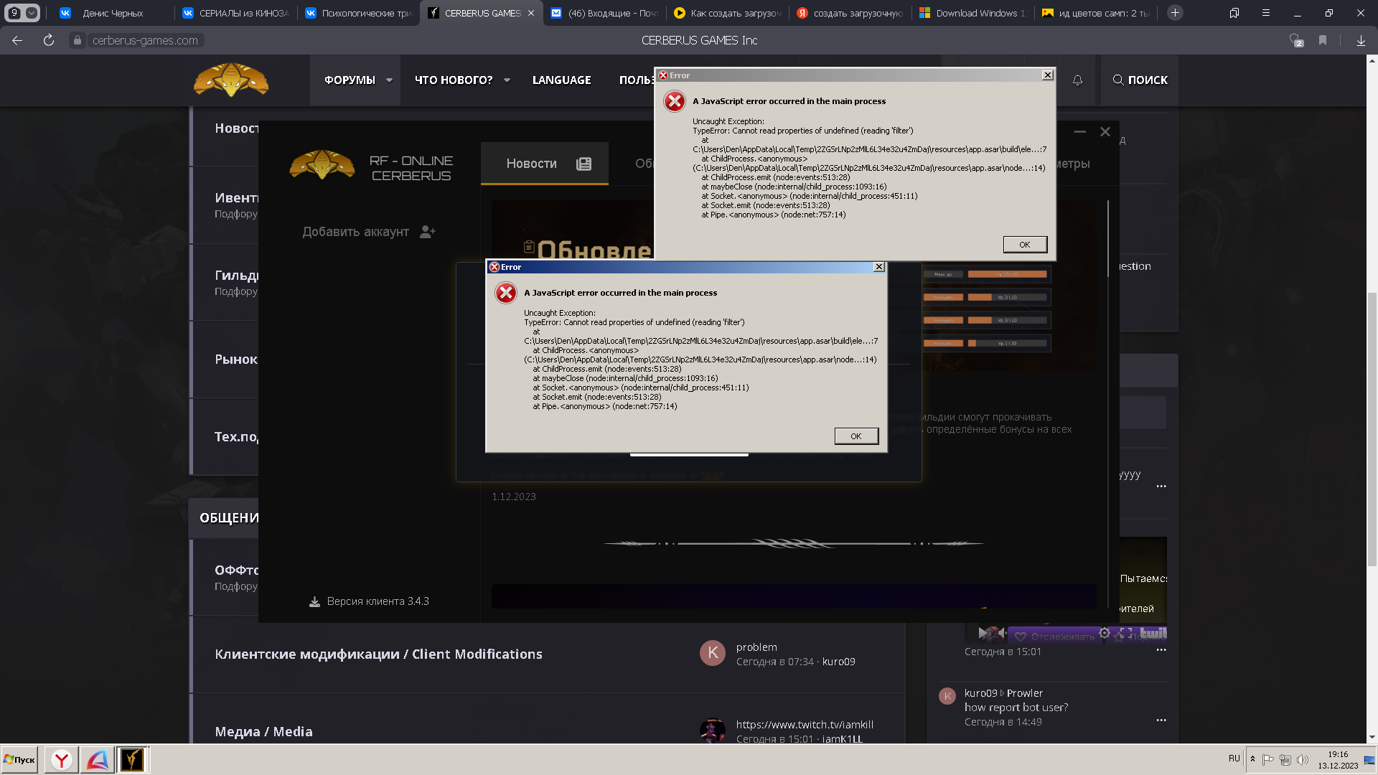Open the twitch.tv/iamkill thread link
Image resolution: width=1378 pixels, height=775 pixels.
[805, 725]
